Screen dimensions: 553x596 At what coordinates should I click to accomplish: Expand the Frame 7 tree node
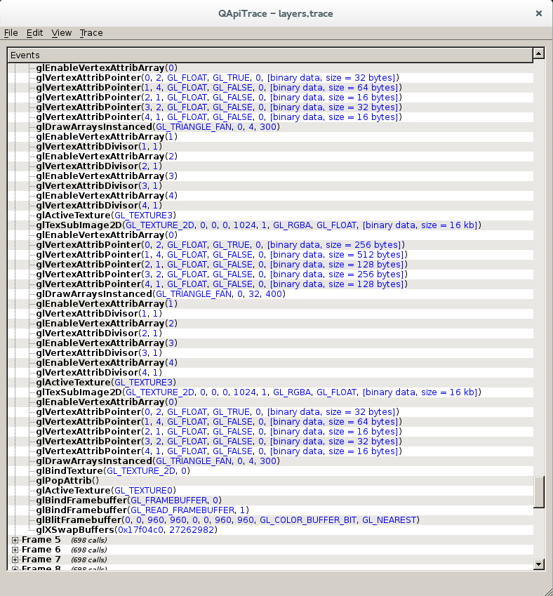15,560
